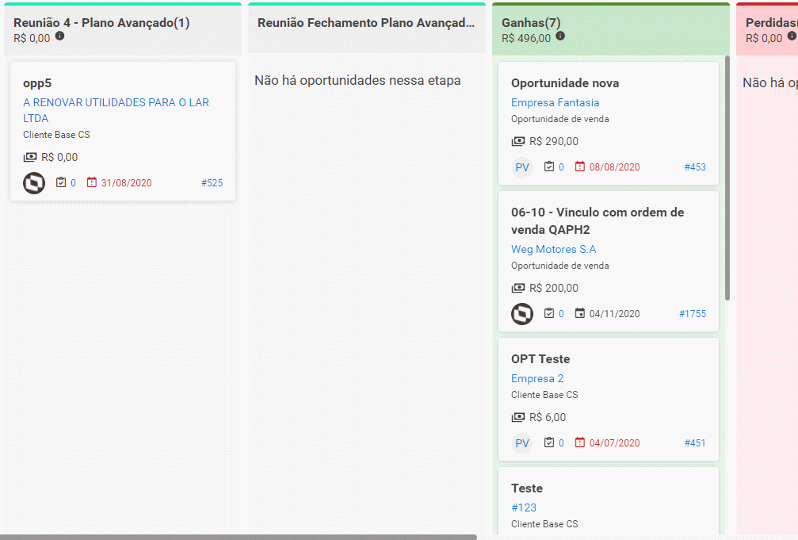Screen dimensions: 798x540
Task: Open the Teste card title
Action: [x=527, y=488]
